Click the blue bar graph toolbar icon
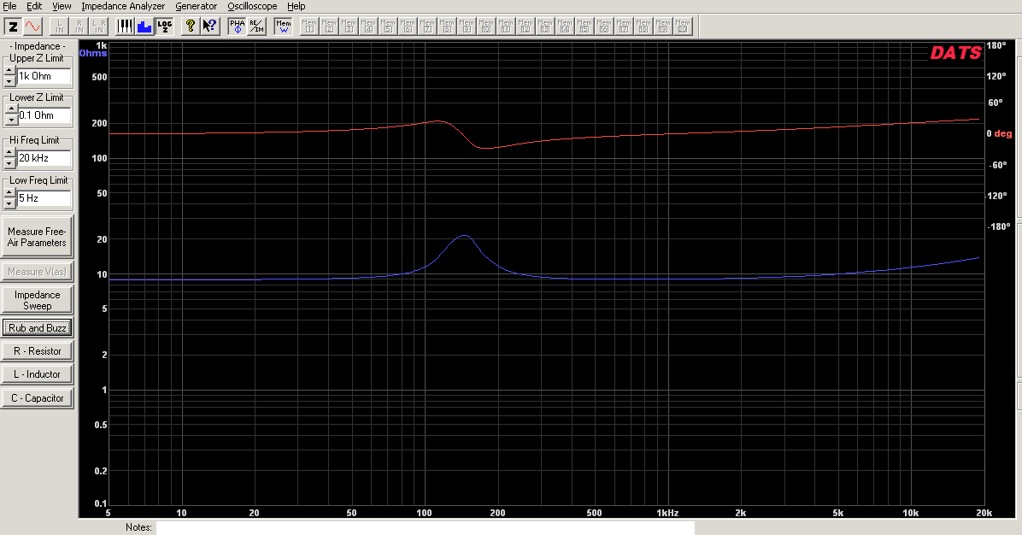 144,26
